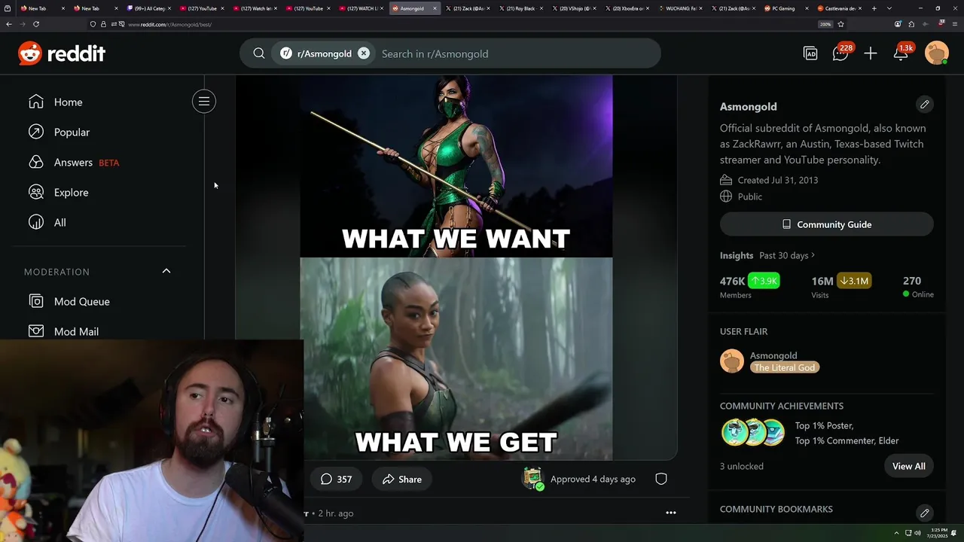Open a new browser tab
964x542 pixels.
click(x=874, y=8)
